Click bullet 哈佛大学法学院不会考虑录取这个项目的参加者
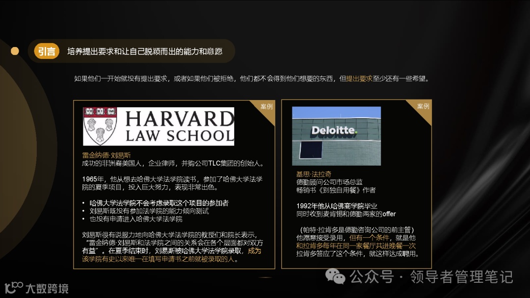The width and height of the screenshot is (530, 298). click(x=159, y=203)
